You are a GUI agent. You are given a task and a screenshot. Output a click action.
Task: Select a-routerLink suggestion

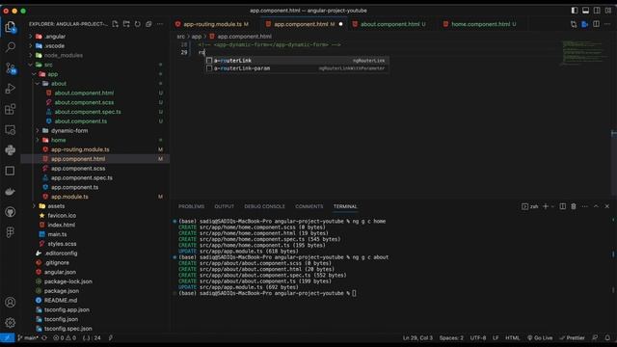tap(297, 60)
